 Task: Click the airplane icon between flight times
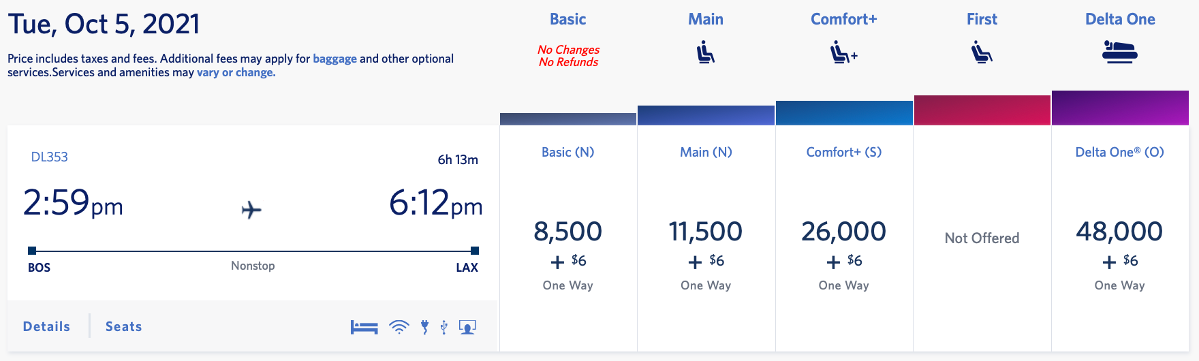click(251, 209)
